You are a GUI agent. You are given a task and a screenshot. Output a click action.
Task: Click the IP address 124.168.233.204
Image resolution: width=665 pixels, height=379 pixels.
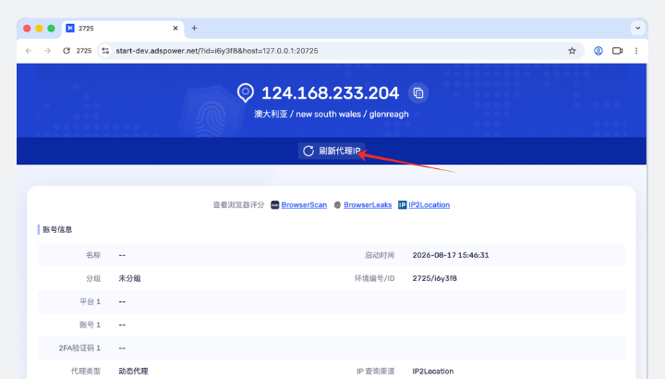pos(330,93)
